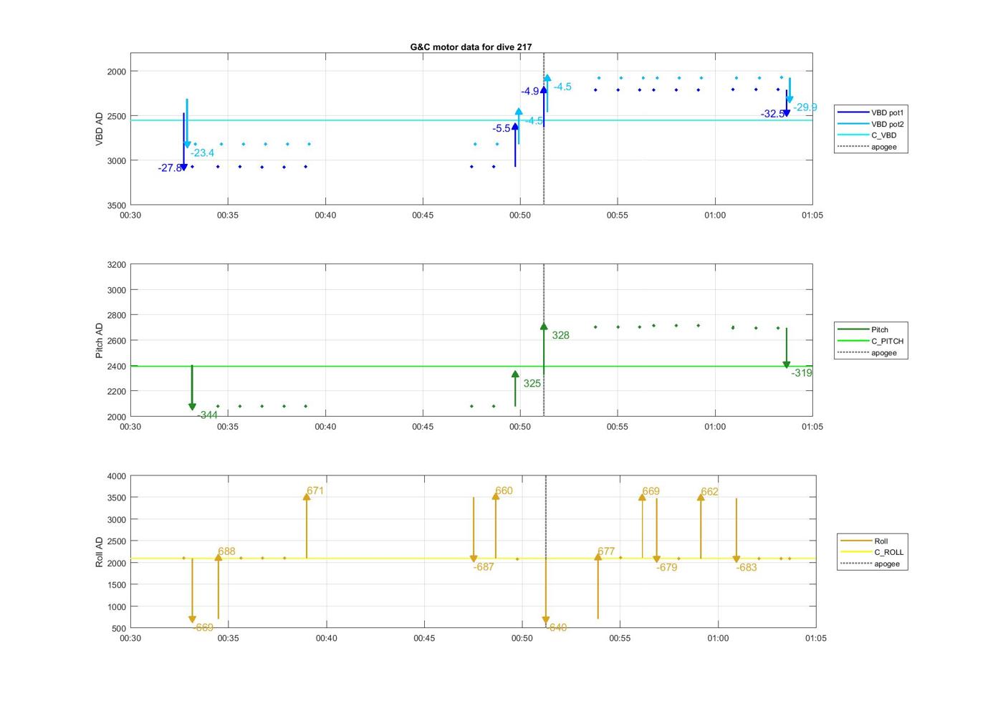Click the '00:40' tick under the Pitch plot

point(325,427)
